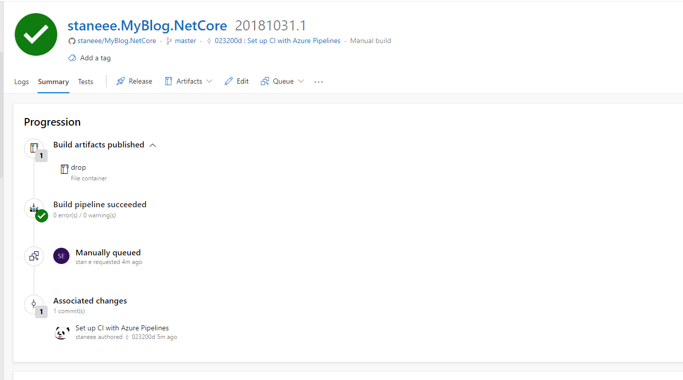Click the pencil Edit icon
This screenshot has height=380, width=683.
(229, 82)
